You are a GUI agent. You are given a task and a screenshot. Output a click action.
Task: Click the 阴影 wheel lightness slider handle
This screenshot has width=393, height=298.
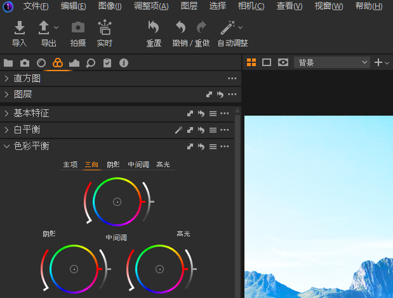[109, 269]
